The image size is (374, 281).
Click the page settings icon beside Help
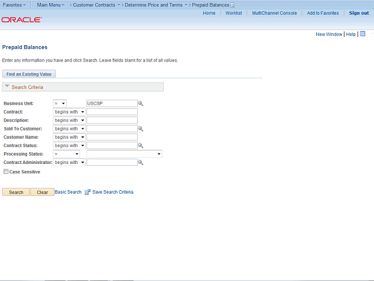(362, 34)
